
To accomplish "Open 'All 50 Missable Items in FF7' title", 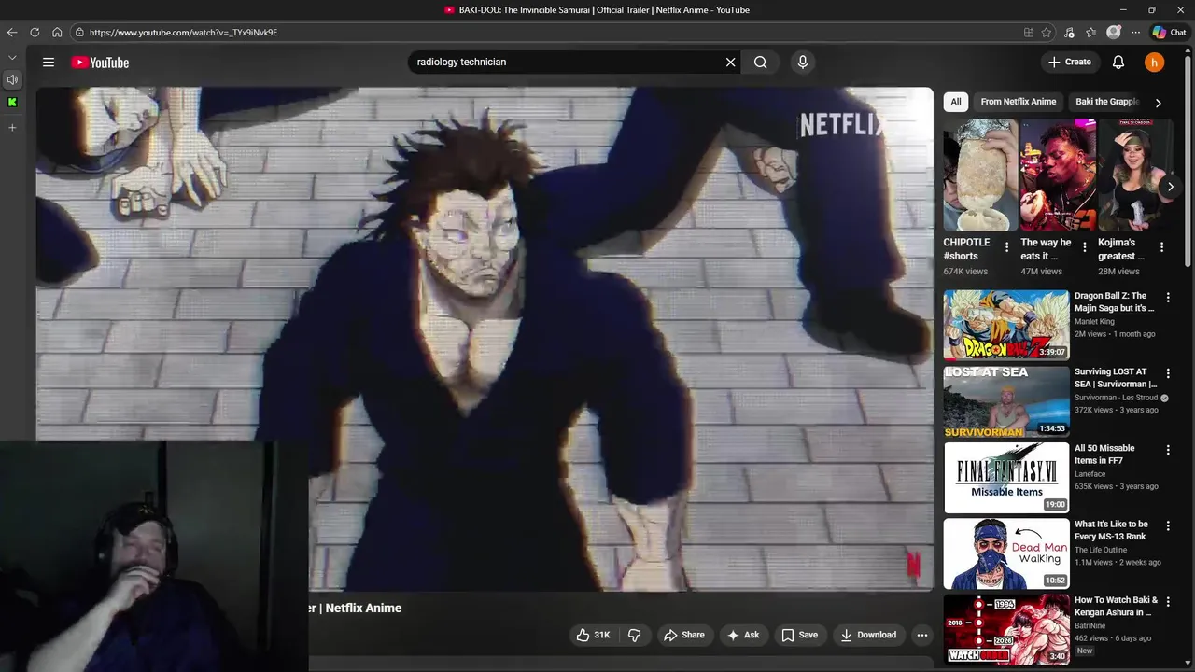I will [x=1104, y=455].
